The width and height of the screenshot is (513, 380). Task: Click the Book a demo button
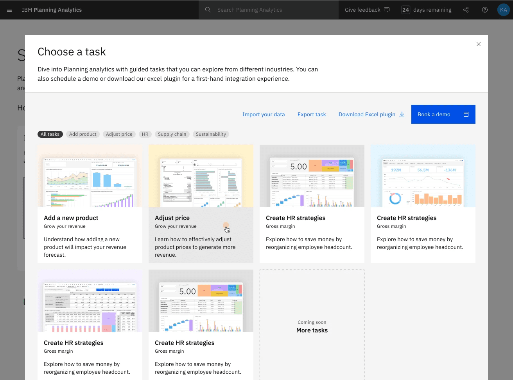click(443, 114)
